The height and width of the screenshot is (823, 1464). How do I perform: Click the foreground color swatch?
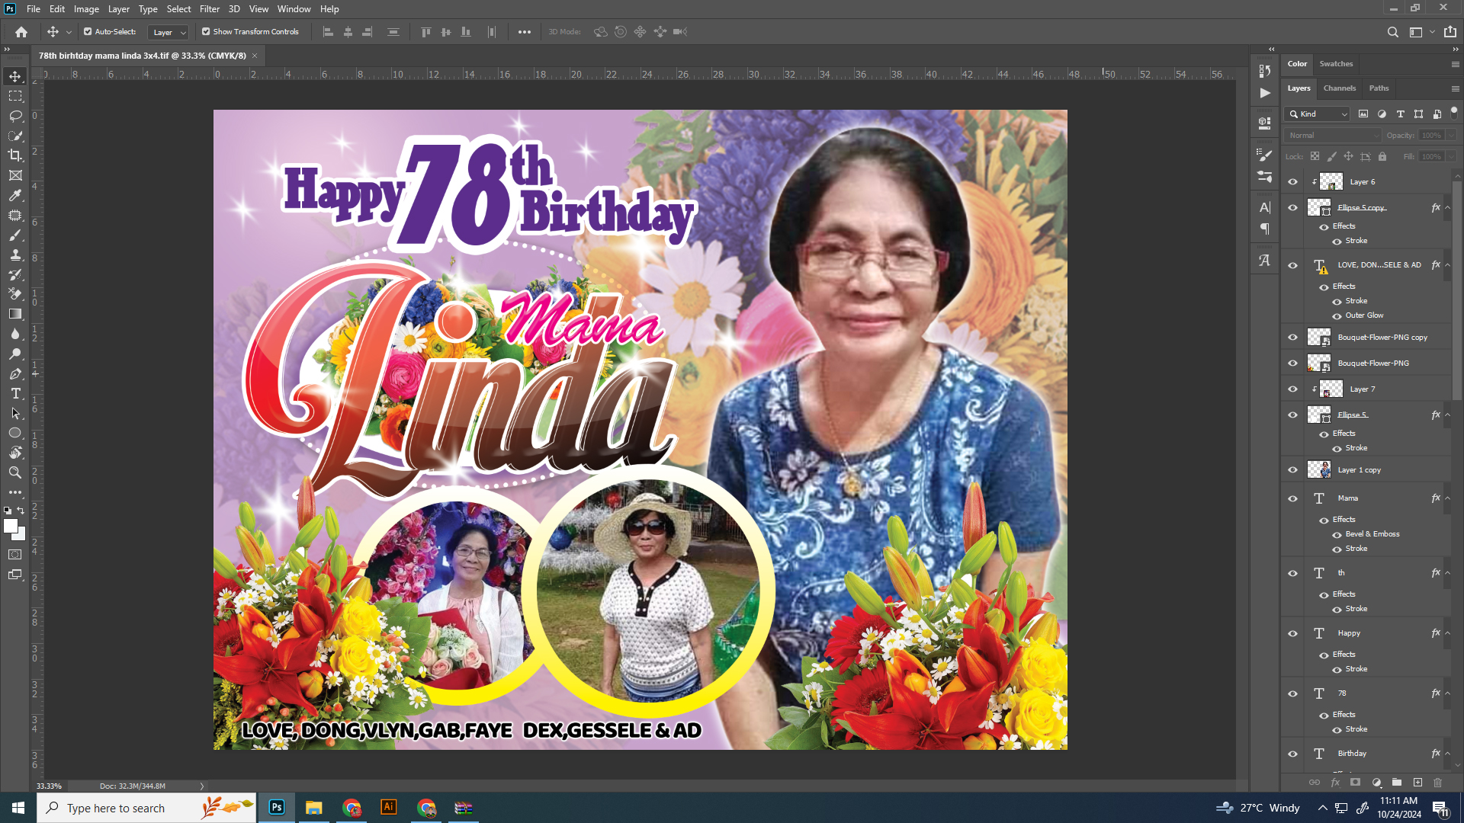(10, 526)
